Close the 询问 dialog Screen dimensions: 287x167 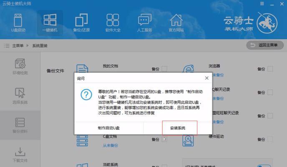coord(206,78)
